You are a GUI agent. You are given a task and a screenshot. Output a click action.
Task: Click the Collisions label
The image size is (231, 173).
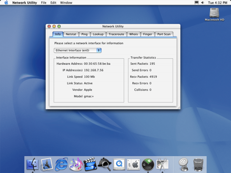(141, 90)
